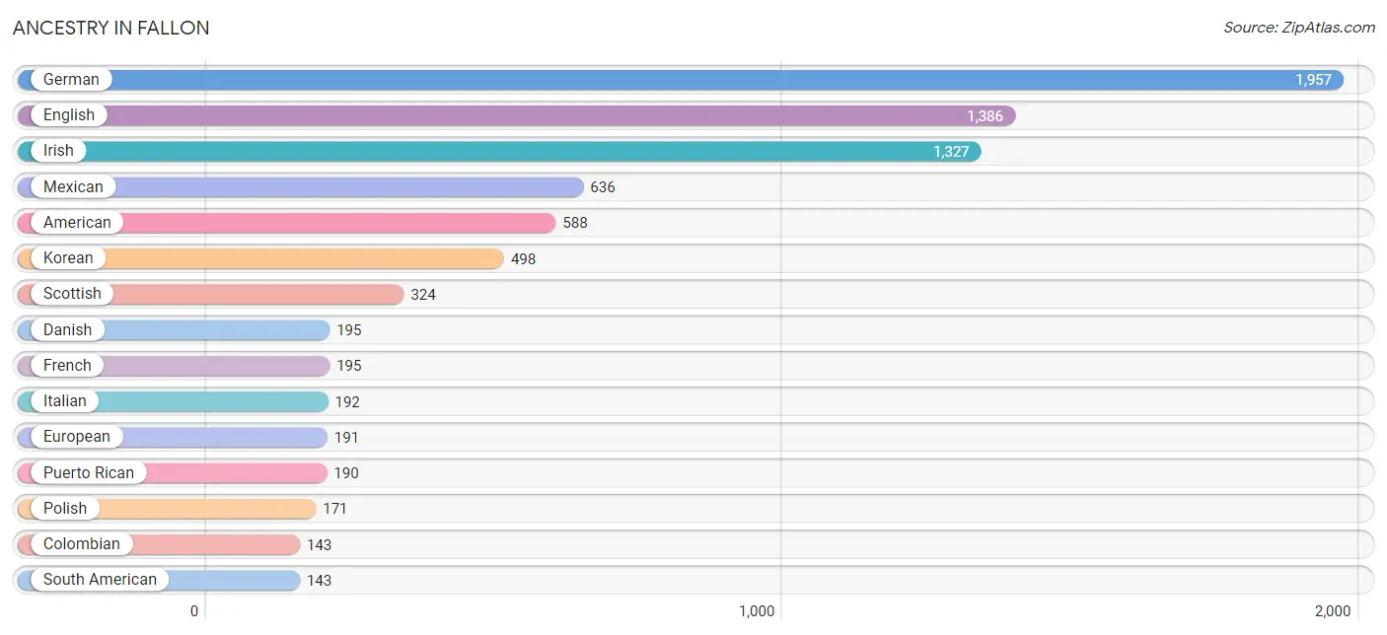
Task: Click the Source: ZipAtlas.com text
Action: pyautogui.click(x=1299, y=28)
